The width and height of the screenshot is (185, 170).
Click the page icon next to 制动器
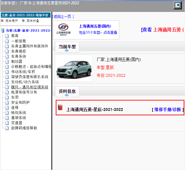[x=7, y=61]
